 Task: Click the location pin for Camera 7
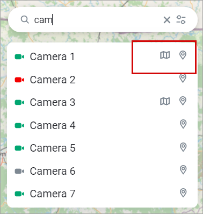(x=183, y=193)
